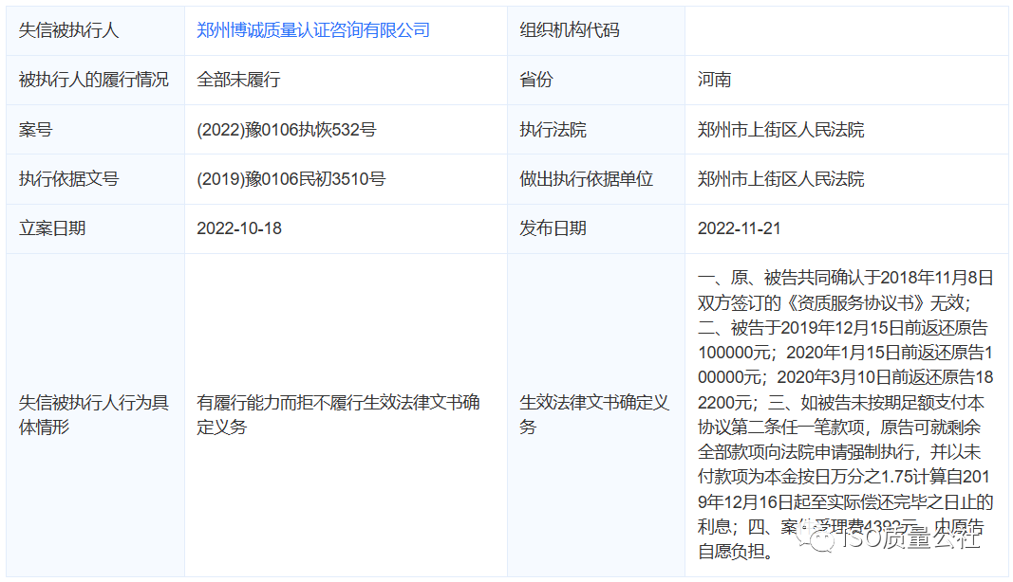Select the 河南 province value

point(715,80)
